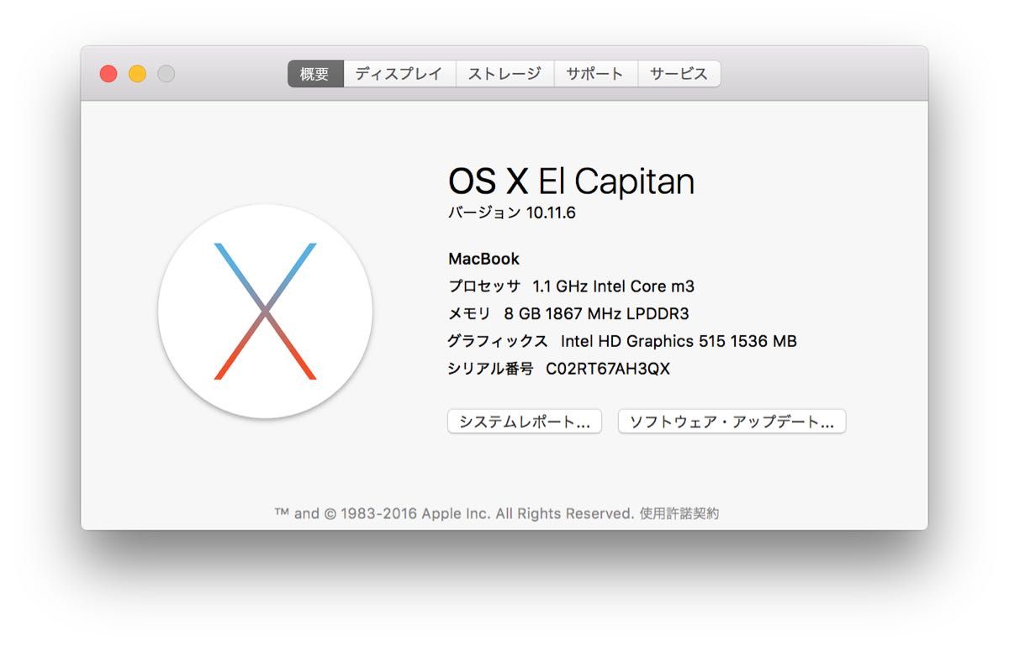Click the グラフィックス label
This screenshot has height=646, width=1009.
[498, 341]
